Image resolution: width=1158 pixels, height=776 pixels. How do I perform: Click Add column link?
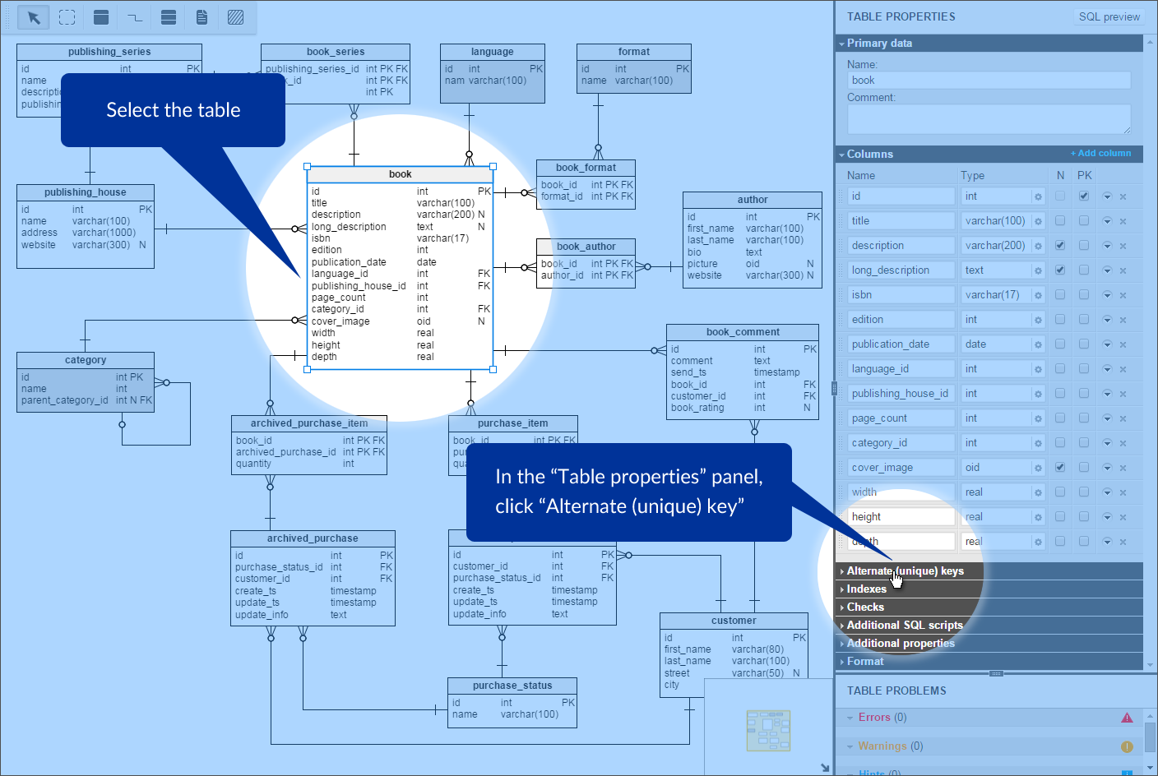[1100, 153]
